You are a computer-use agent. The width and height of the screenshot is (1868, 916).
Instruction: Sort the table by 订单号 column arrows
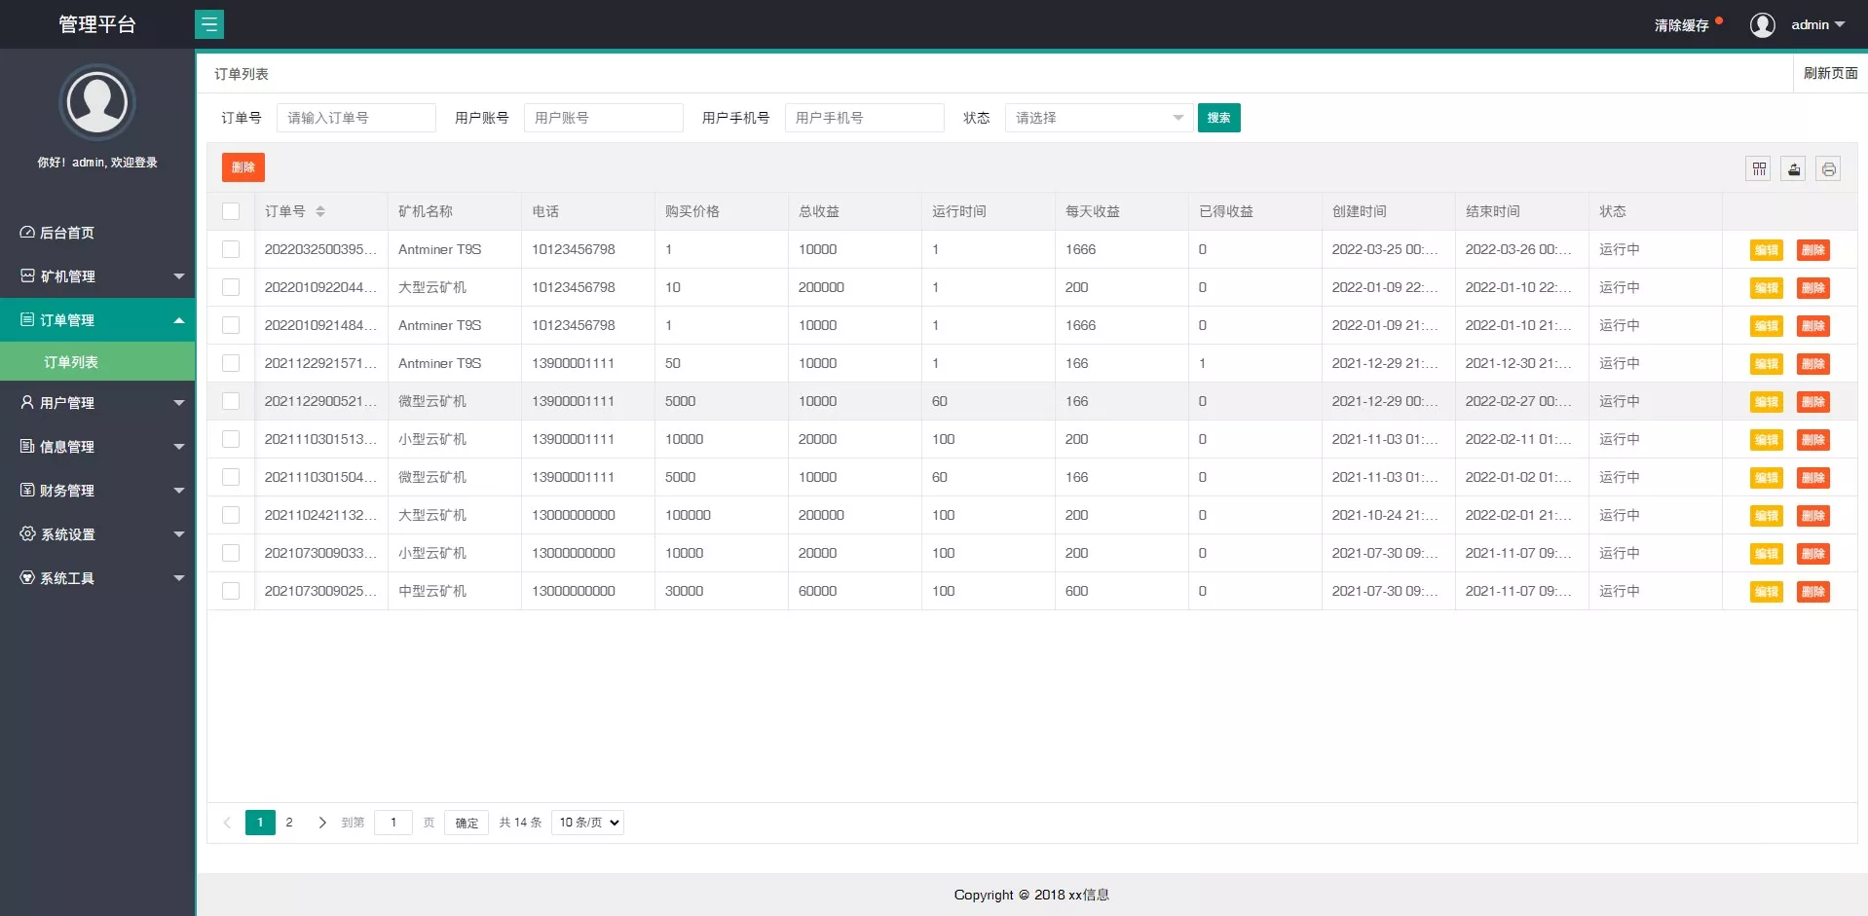pyautogui.click(x=320, y=211)
